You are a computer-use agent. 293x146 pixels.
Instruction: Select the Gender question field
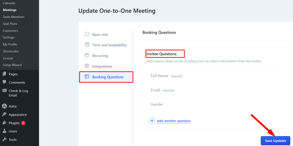point(216,104)
